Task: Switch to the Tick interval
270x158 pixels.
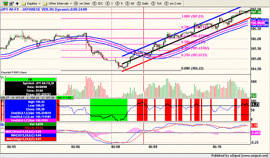Action: (x=157, y=3)
